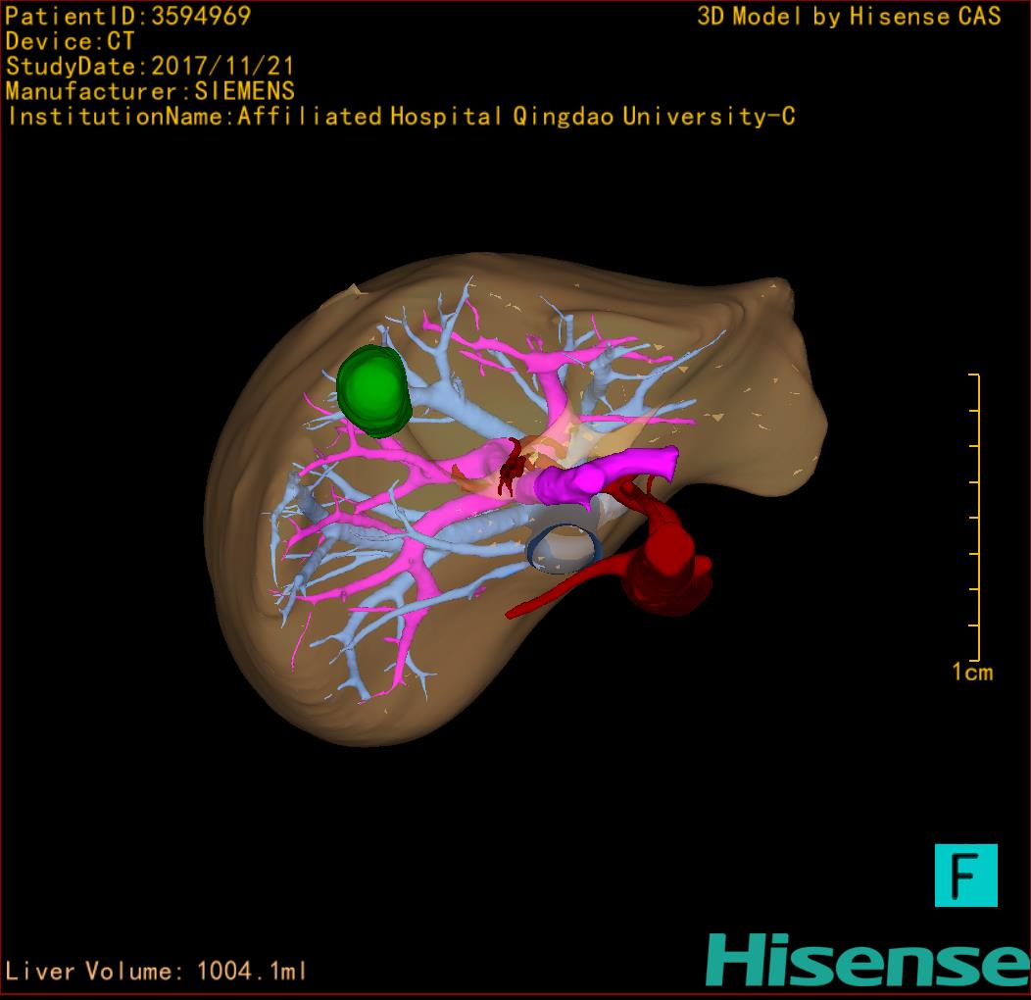1031x1000 pixels.
Task: Click the yellow vertical scale ruler
Action: [976, 518]
